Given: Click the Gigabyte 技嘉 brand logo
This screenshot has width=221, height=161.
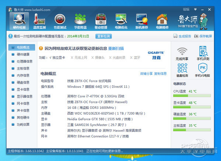Looking at the screenshot, I should [x=156, y=55].
